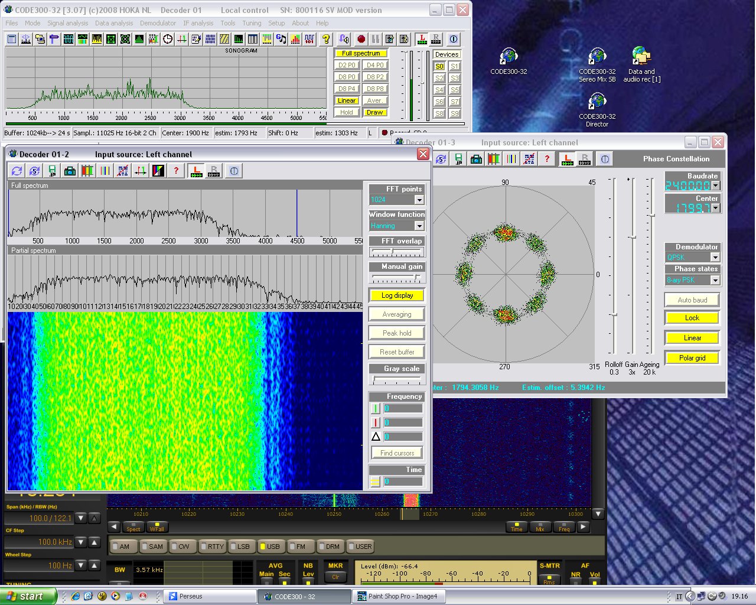756x605 pixels.
Task: Click the clock icon in main toolbar
Action: [168, 39]
